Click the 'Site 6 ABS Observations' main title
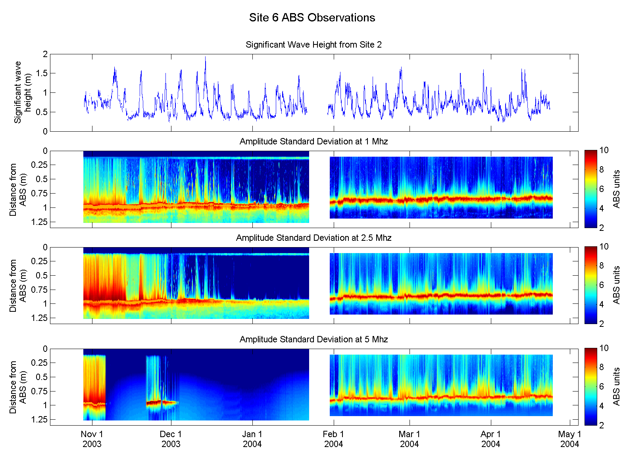Image resolution: width=625 pixels, height=476 pixels. [x=312, y=18]
